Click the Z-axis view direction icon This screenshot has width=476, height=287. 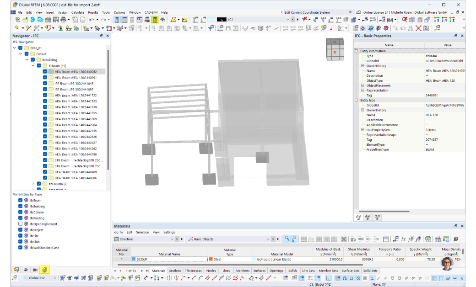[x=452, y=20]
